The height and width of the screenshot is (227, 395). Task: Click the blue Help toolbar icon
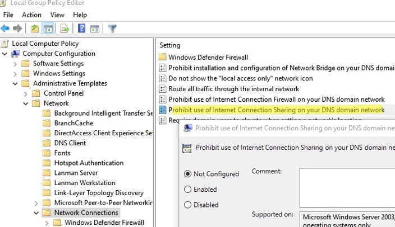81,28
